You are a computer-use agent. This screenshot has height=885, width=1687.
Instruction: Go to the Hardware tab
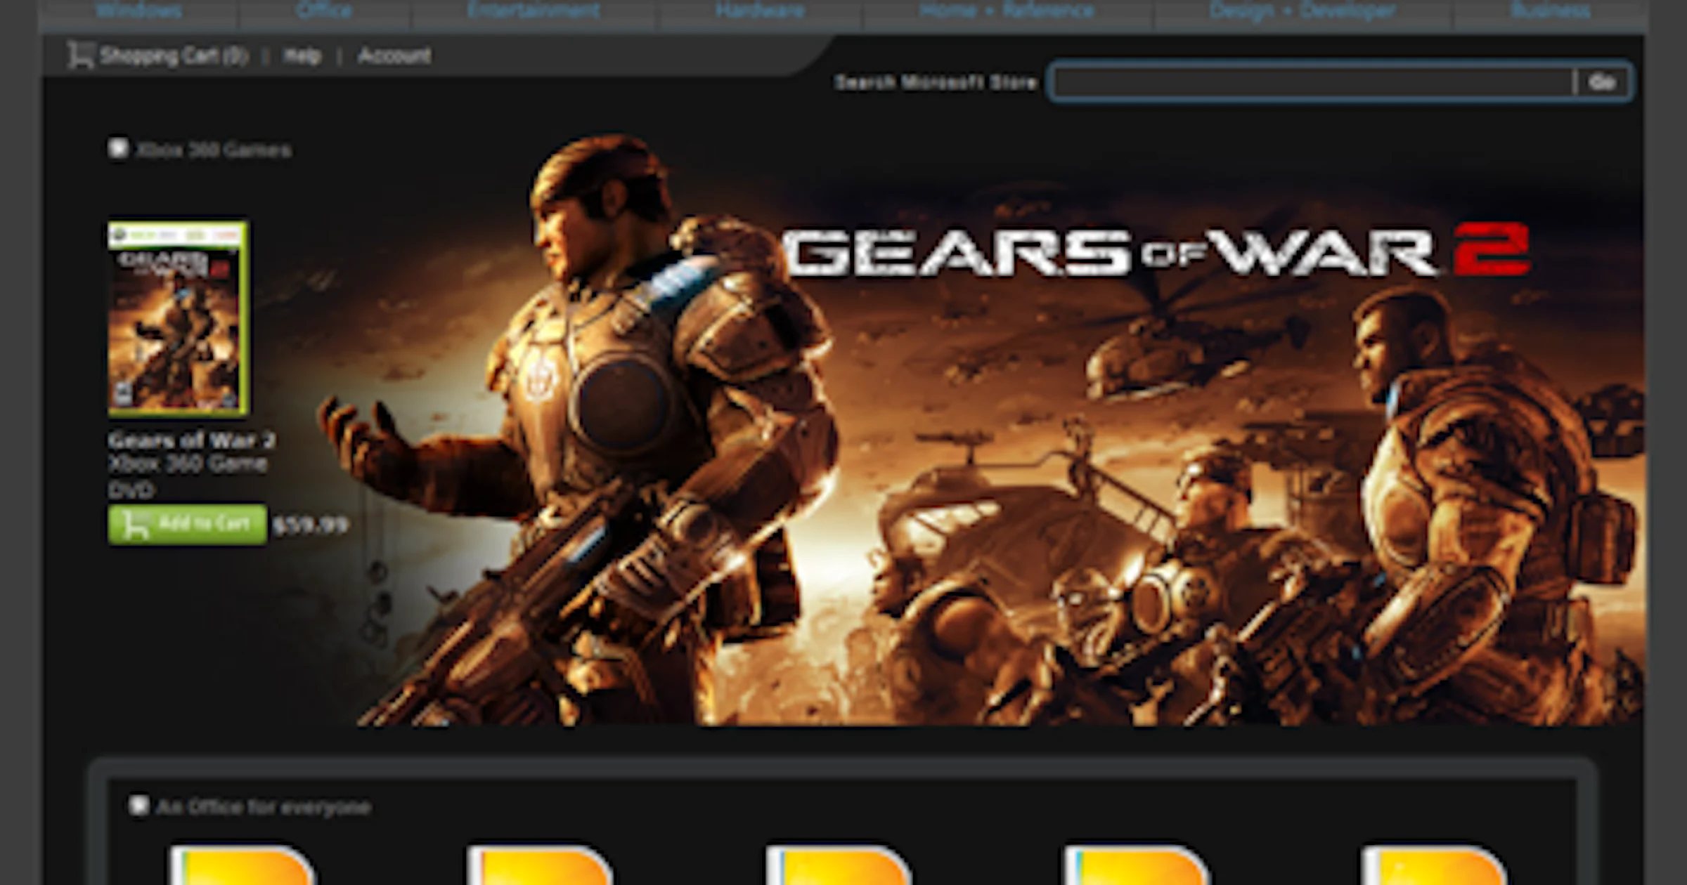tap(760, 10)
